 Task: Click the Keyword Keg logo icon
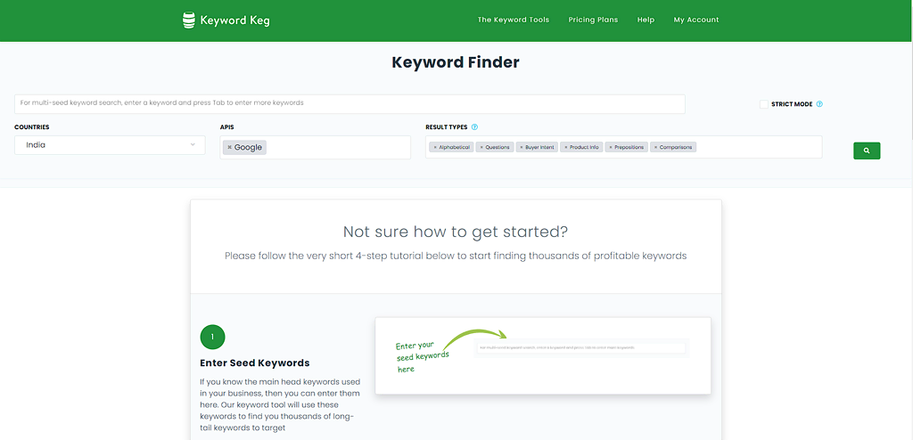click(188, 20)
